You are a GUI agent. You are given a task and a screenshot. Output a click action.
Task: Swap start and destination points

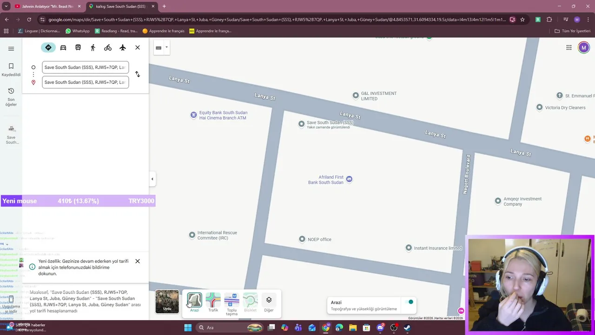click(x=138, y=74)
